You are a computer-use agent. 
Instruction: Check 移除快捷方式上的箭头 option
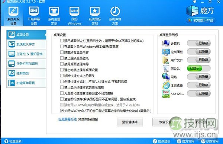[62, 76]
